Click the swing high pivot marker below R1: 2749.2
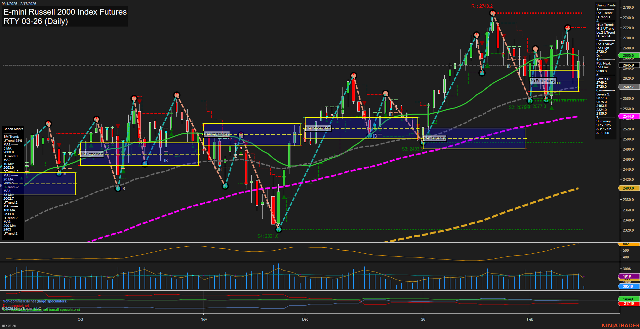The width and height of the screenshot is (640, 329). [x=492, y=13]
